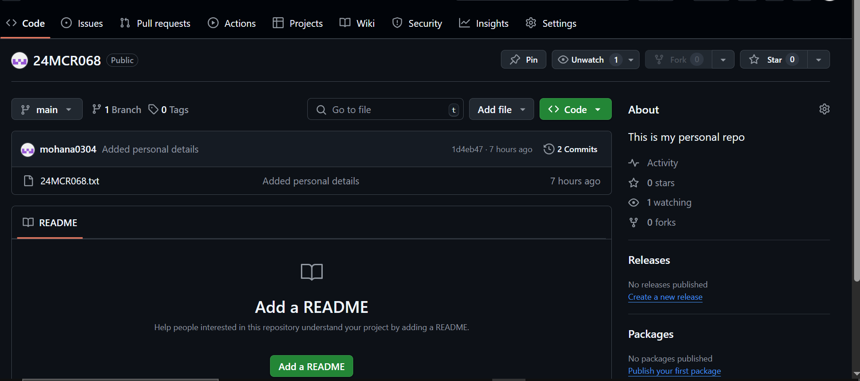860x381 pixels.
Task: Open the Projects tab
Action: coord(298,23)
